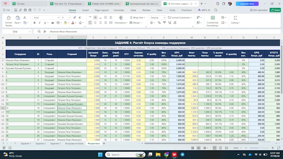Click the Name Box showing D16

(x=17, y=32)
